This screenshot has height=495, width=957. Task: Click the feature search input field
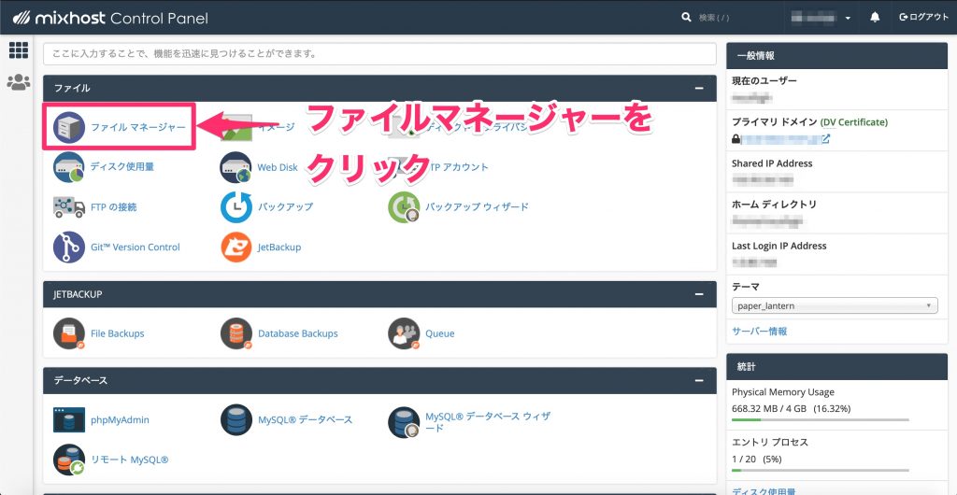pos(379,54)
